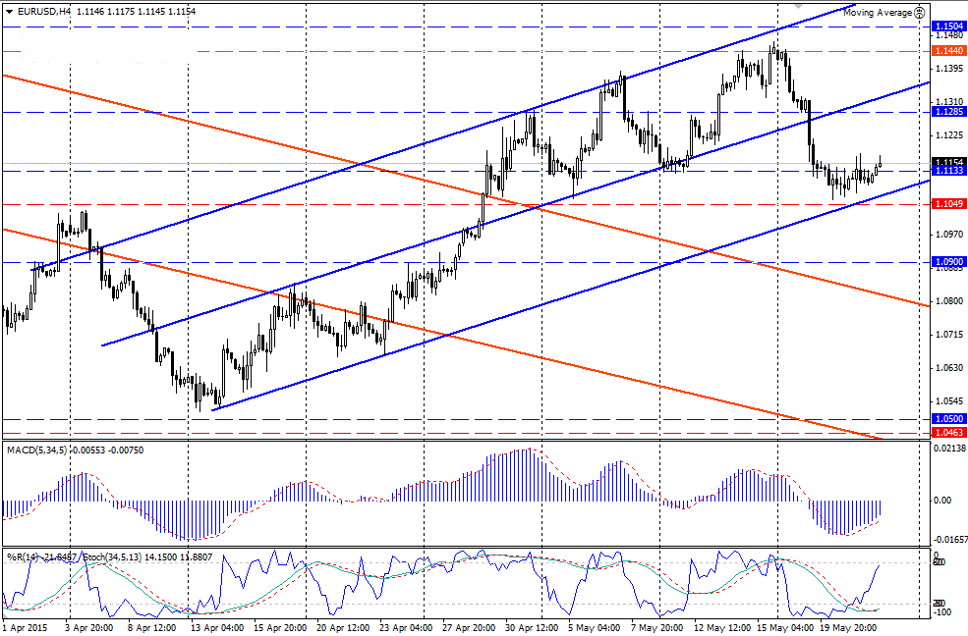
Task: Select the black 1.1154 current price label
Action: (949, 162)
